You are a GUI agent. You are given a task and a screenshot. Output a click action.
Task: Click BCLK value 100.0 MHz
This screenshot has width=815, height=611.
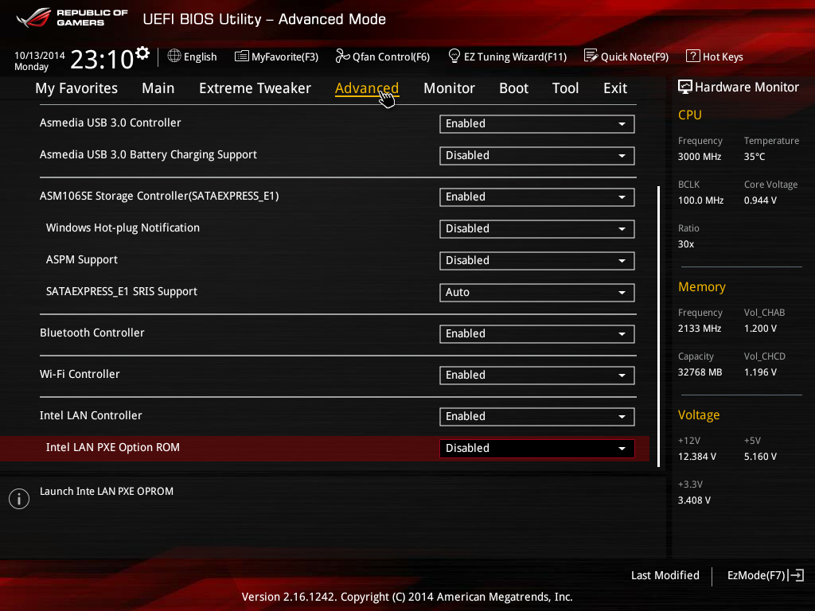point(700,200)
